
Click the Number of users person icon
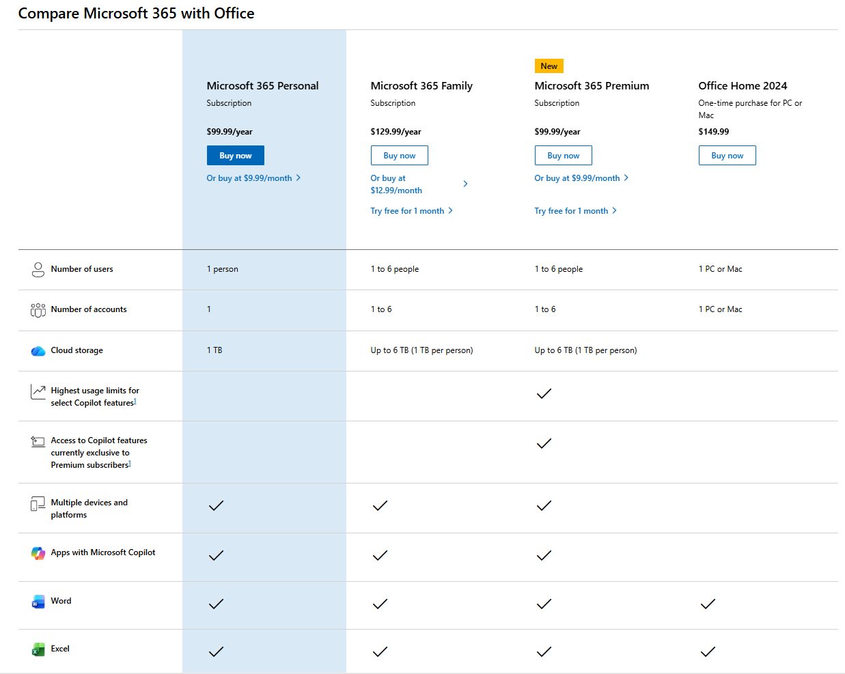coord(38,270)
